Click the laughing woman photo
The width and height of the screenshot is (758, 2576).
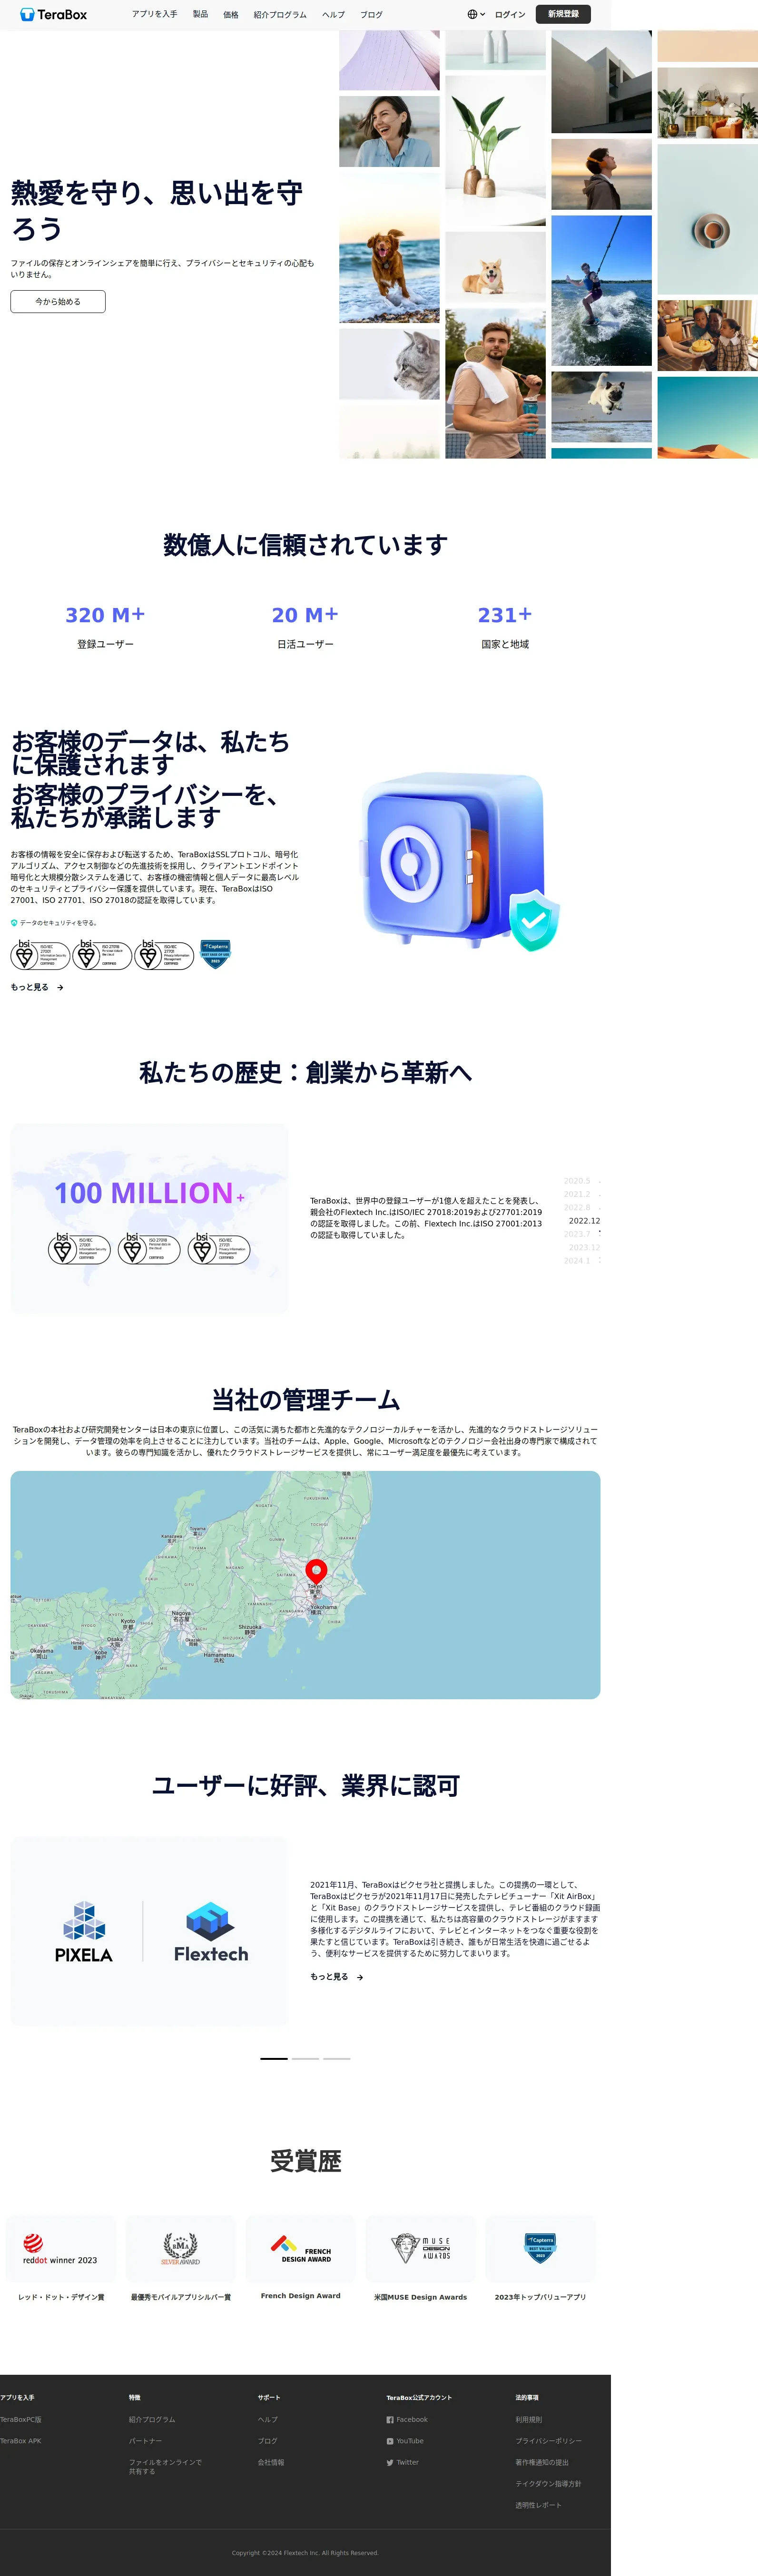click(389, 131)
